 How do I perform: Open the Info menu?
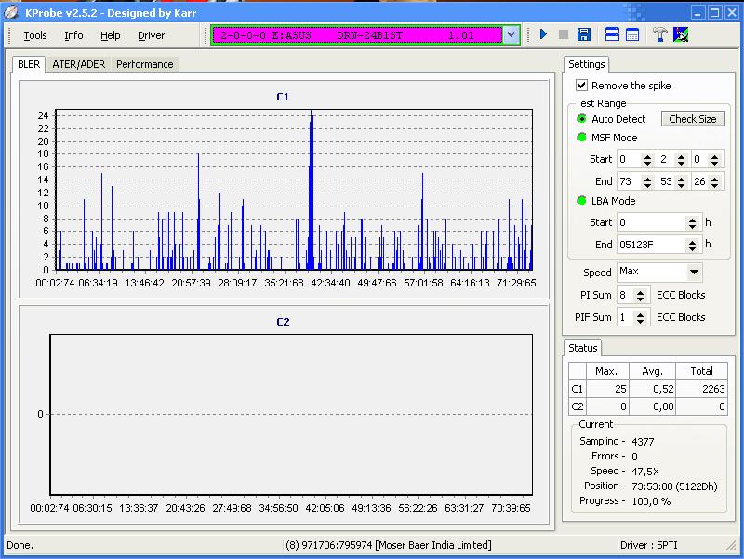(73, 35)
